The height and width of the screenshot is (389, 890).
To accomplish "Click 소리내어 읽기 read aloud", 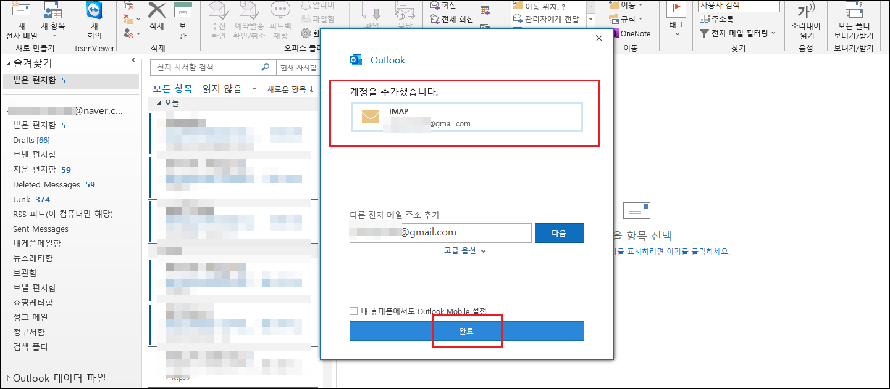I will [x=806, y=22].
